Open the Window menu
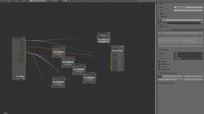Viewport: 204px width, 114px height. click(20, 1)
